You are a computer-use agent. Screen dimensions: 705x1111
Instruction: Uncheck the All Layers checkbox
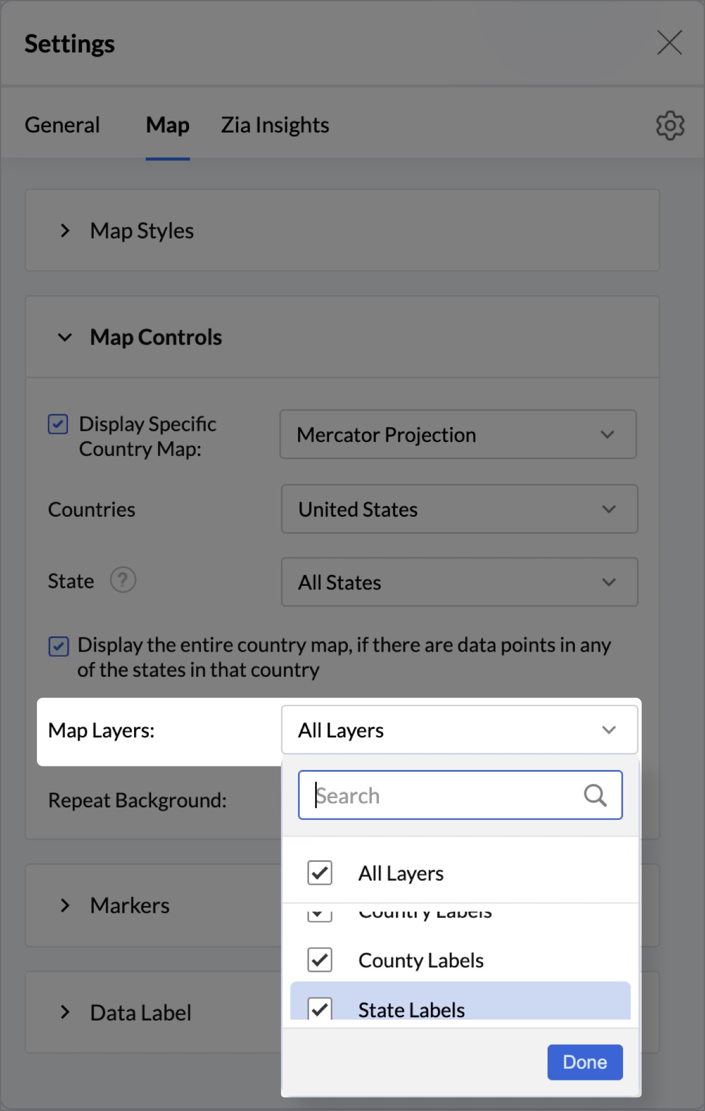[x=320, y=873]
